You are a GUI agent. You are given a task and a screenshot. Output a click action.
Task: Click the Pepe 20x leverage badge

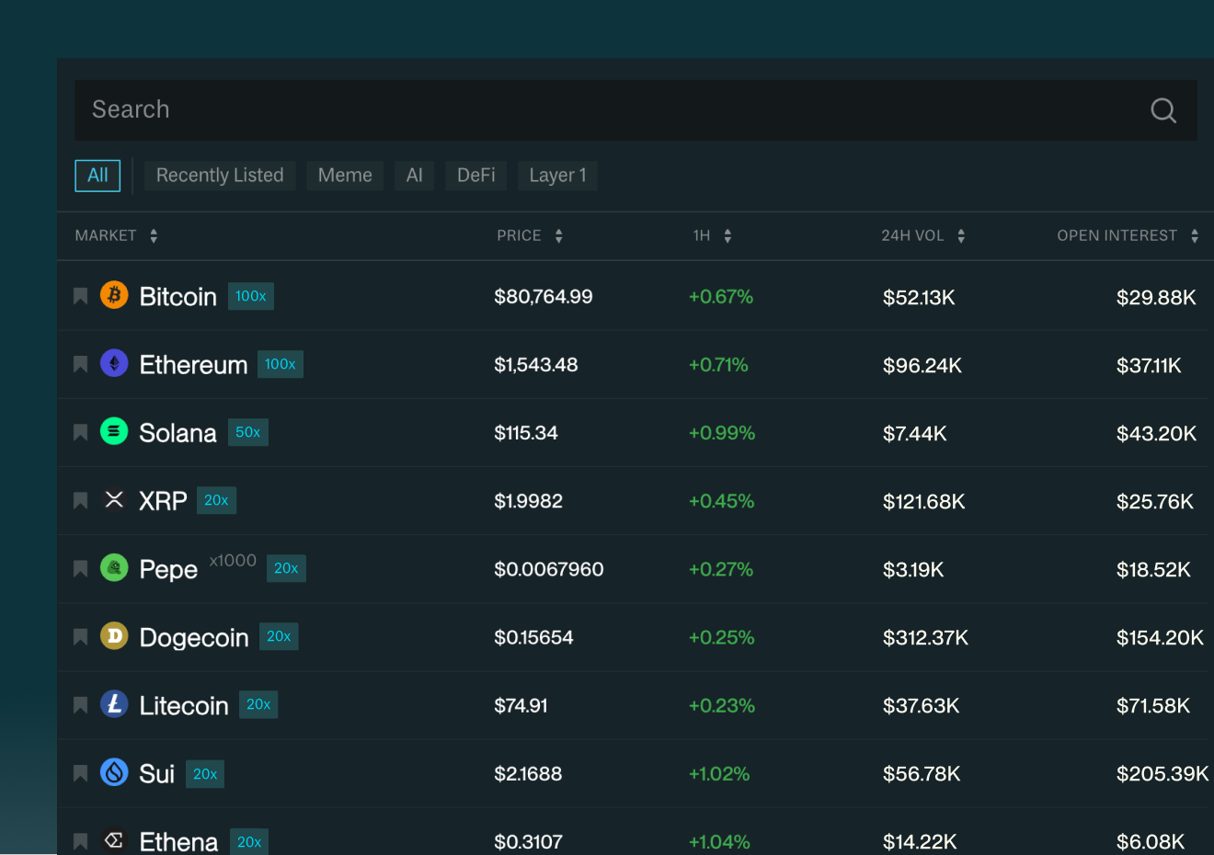tap(286, 568)
